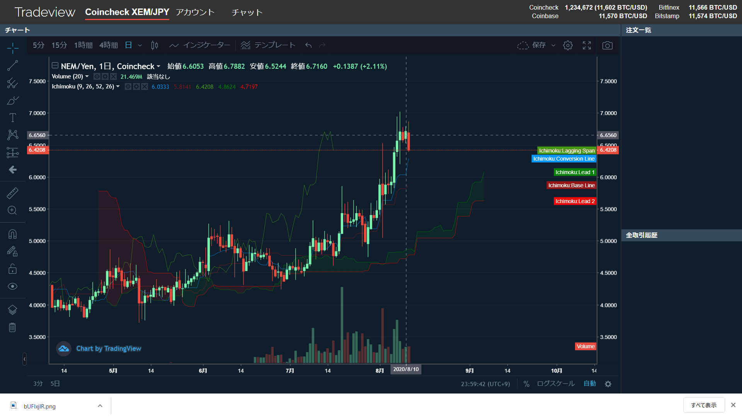Select the left arrow marker tool
Viewport: 742px width, 417px height.
(x=12, y=170)
